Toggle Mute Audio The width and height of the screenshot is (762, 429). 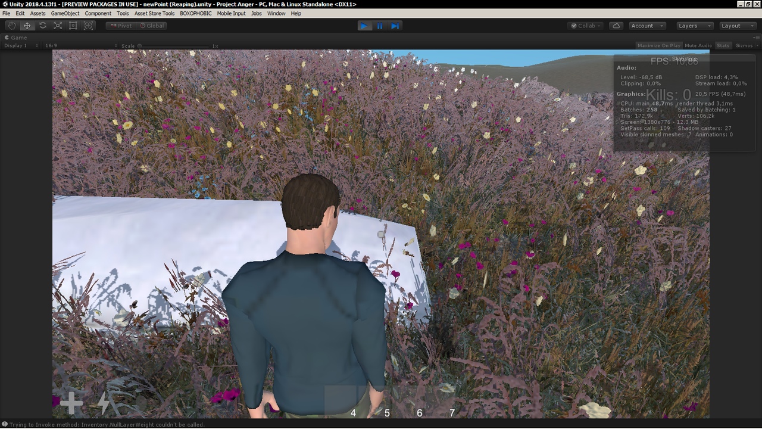click(698, 46)
